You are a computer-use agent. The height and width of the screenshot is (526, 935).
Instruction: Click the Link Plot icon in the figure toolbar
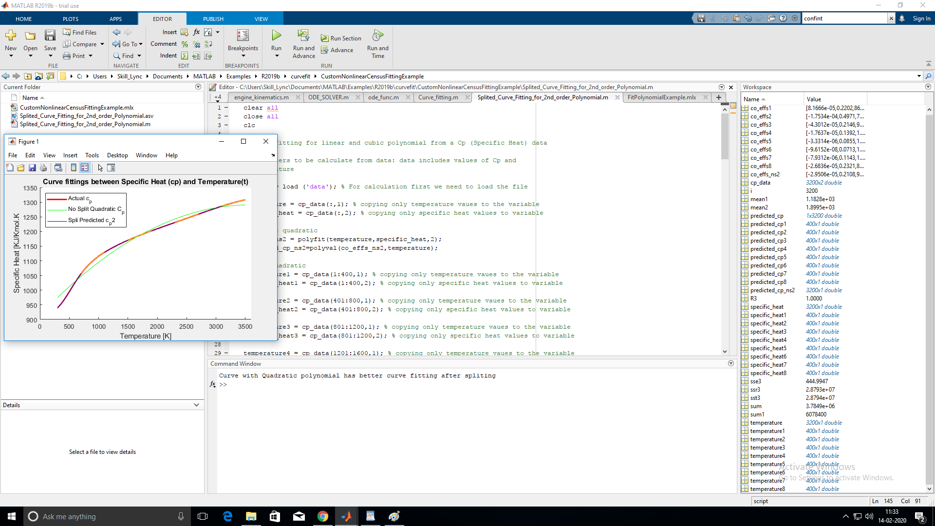click(x=58, y=168)
